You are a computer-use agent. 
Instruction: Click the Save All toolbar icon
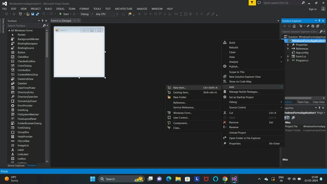point(37,14)
